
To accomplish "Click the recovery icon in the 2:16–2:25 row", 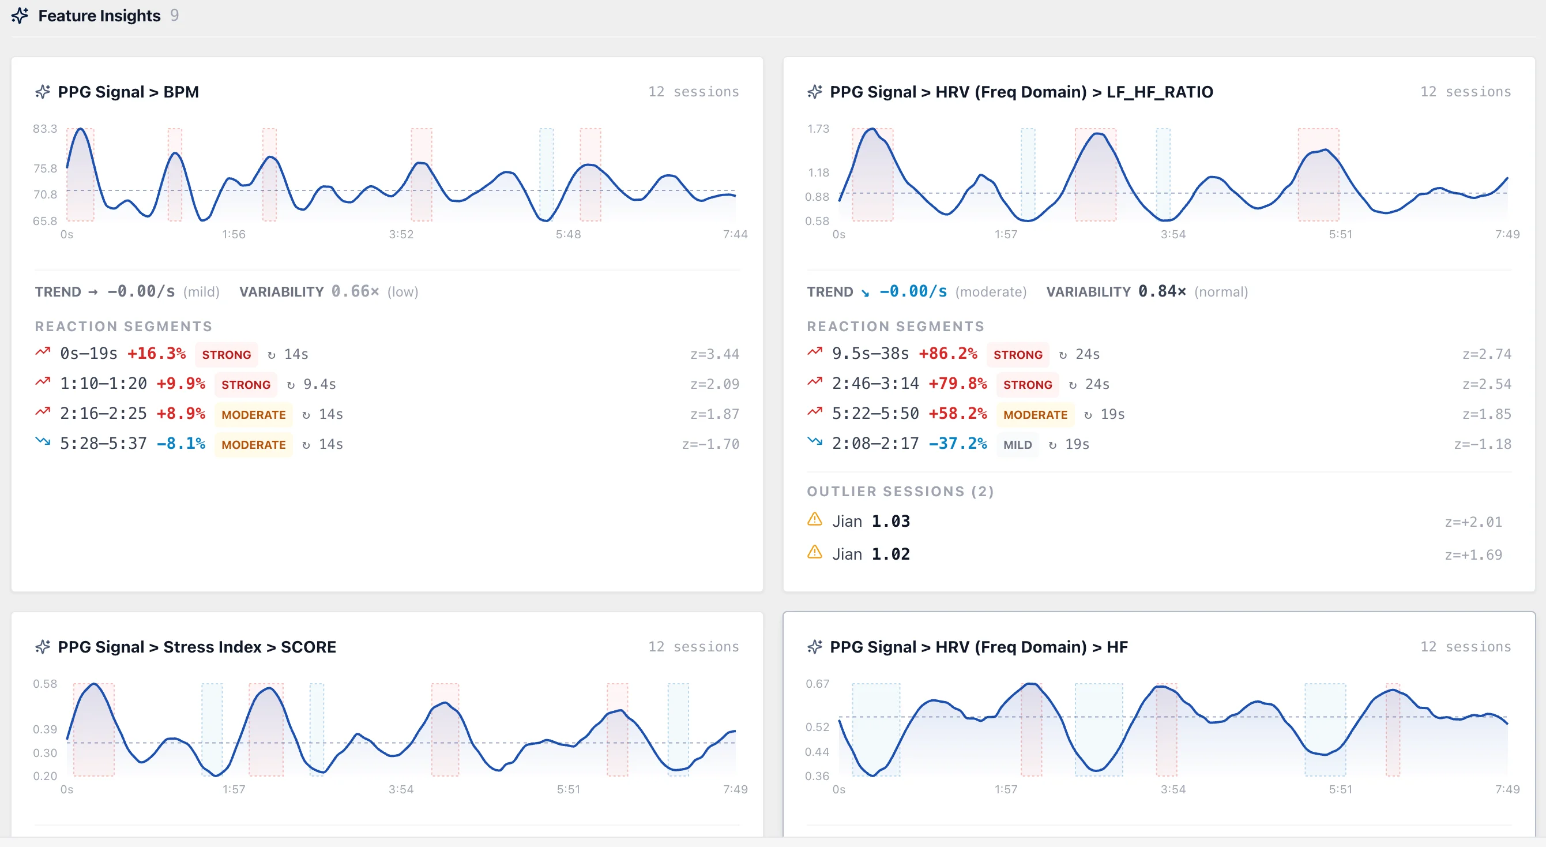I will 306,415.
